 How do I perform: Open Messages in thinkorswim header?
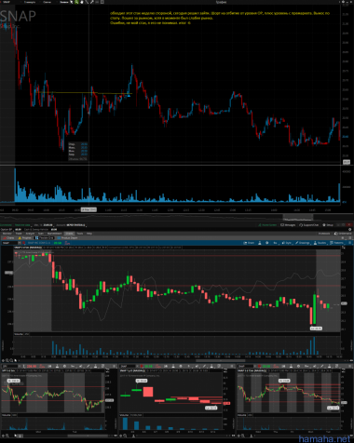click(288, 225)
